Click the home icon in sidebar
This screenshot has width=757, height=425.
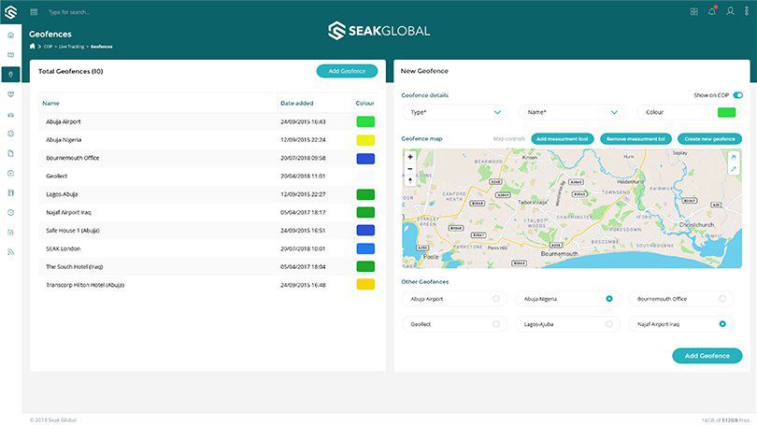click(10, 35)
